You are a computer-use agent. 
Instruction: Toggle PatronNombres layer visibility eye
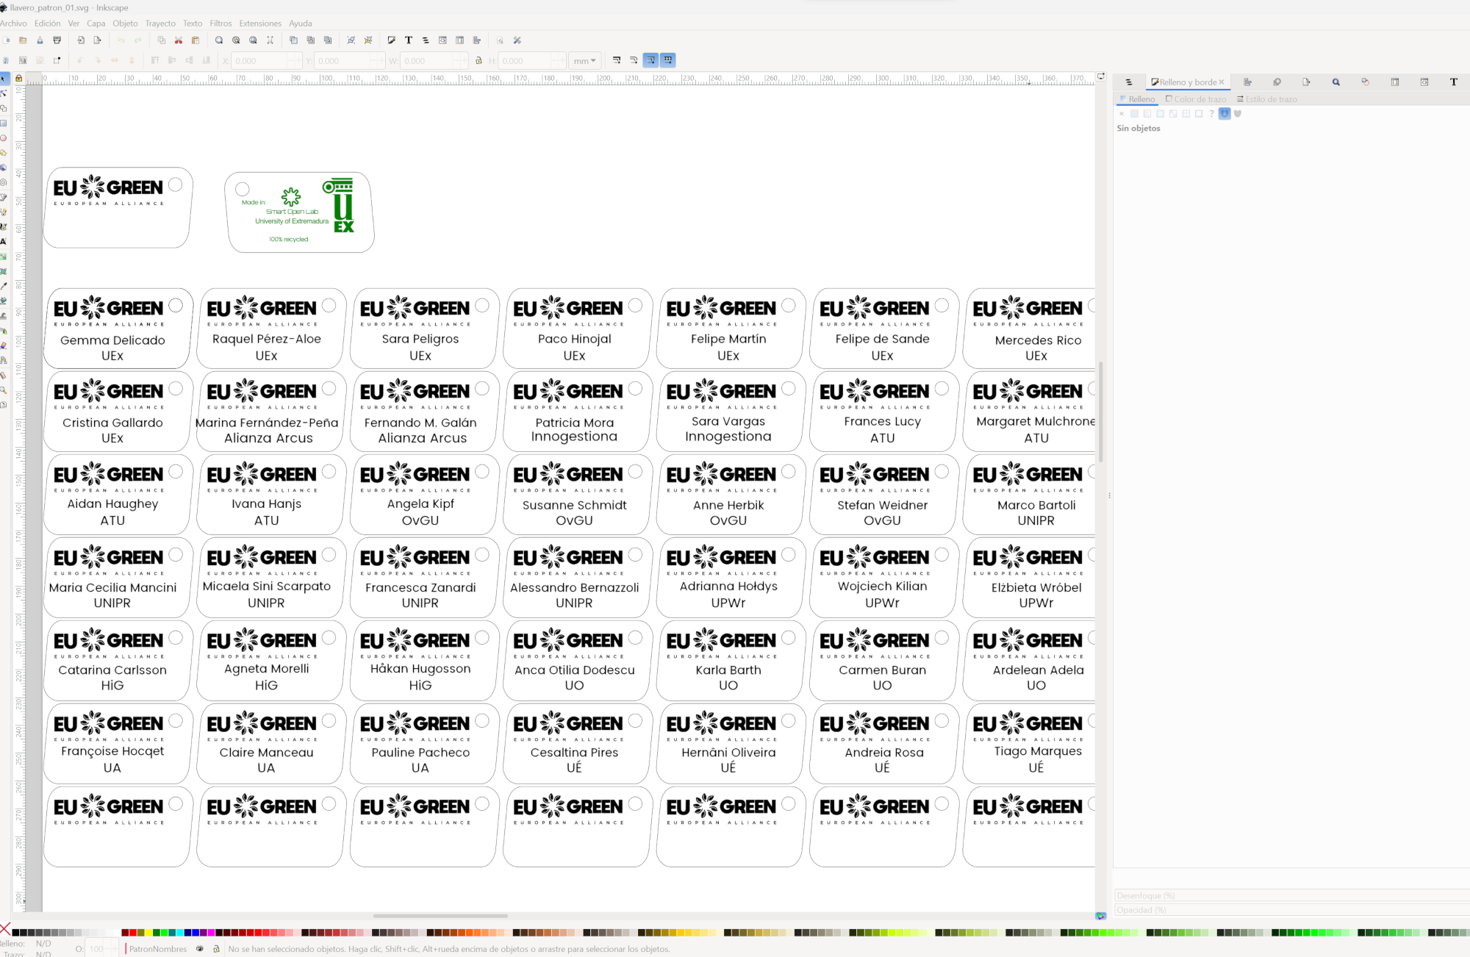pos(200,949)
